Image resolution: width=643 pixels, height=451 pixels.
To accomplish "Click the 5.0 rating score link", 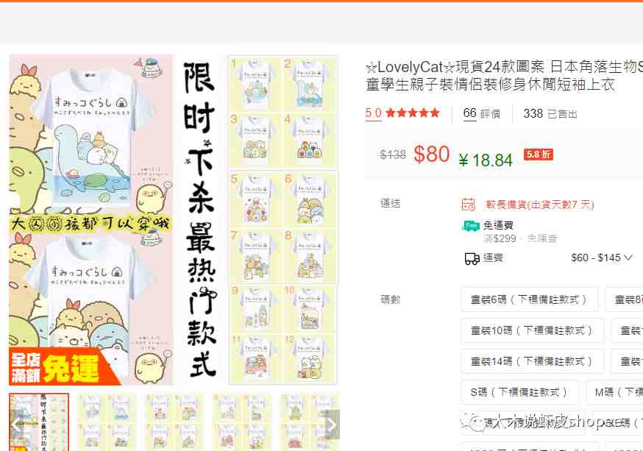I will tap(373, 113).
